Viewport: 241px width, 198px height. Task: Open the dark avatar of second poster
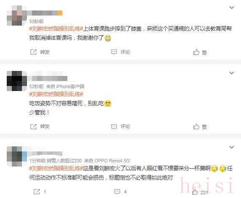(x=17, y=81)
